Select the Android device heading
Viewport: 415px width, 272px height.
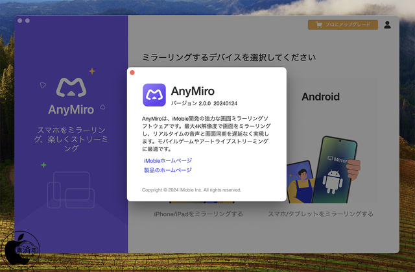point(320,97)
